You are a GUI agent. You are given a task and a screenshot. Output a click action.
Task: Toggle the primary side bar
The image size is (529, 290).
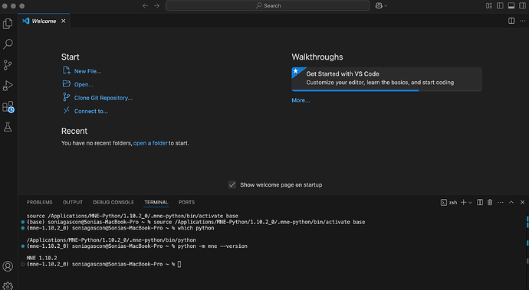[x=500, y=5]
